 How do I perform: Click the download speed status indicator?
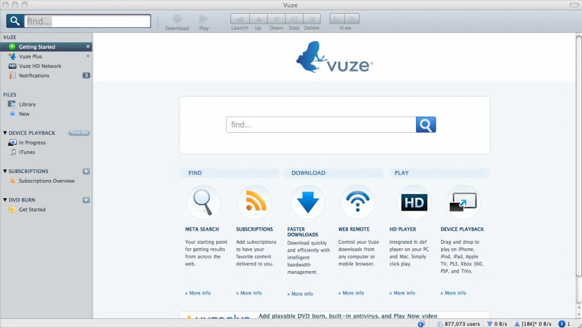point(497,323)
